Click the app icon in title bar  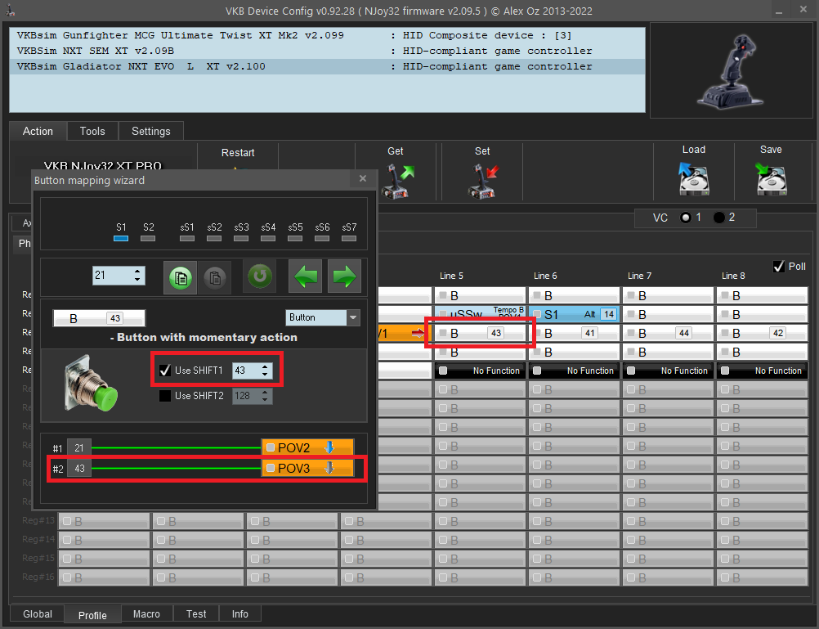[11, 11]
